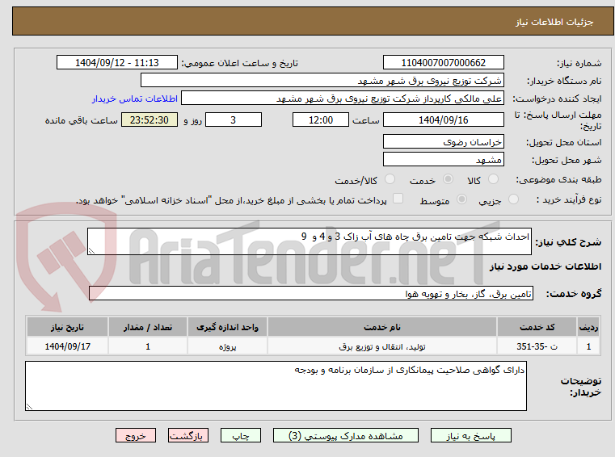Click the resize handle of شرح کلی نیاز box

(91, 251)
